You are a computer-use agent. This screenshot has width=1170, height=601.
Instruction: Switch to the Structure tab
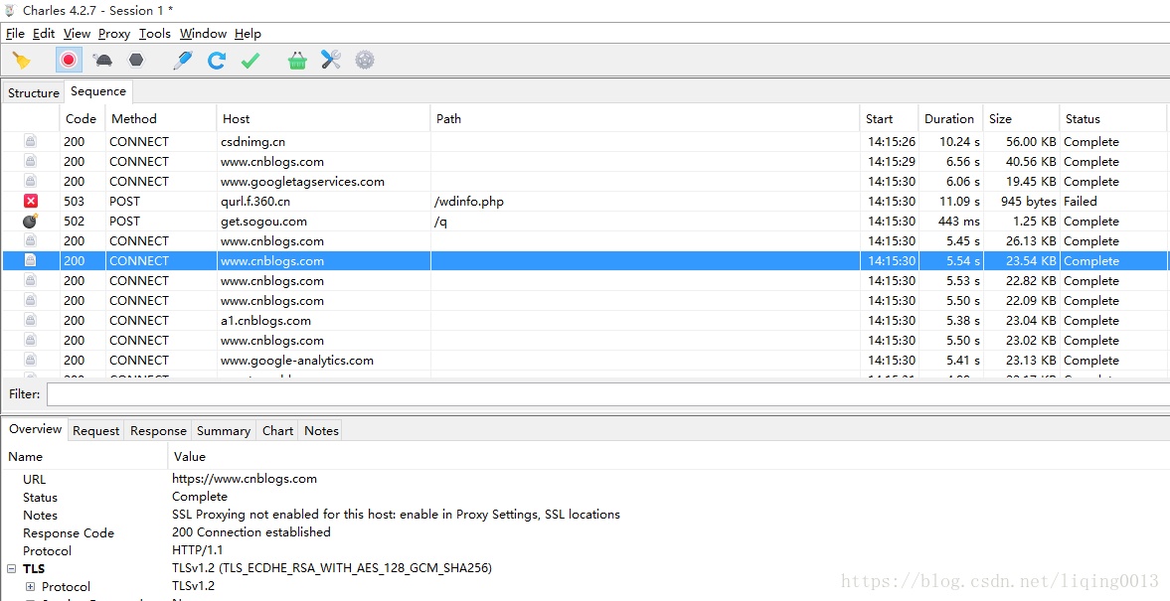tap(34, 92)
